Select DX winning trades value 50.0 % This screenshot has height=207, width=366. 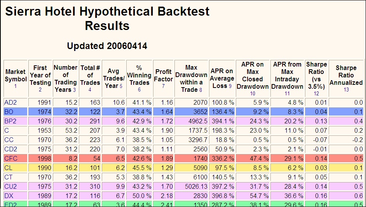click(x=142, y=196)
